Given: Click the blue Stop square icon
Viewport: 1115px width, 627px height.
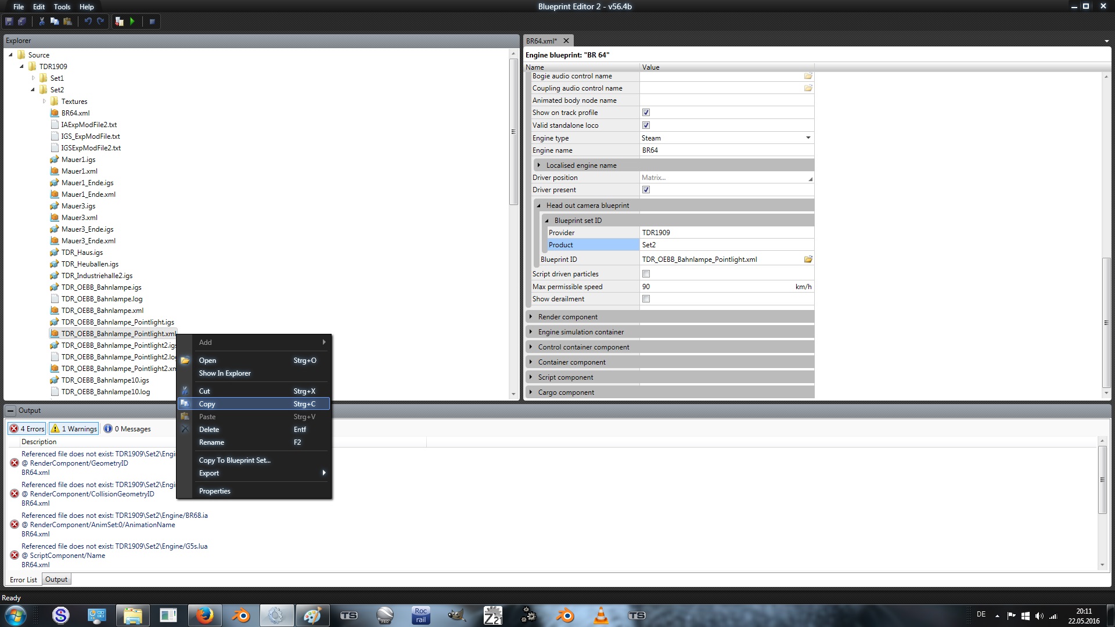Looking at the screenshot, I should pos(152,21).
